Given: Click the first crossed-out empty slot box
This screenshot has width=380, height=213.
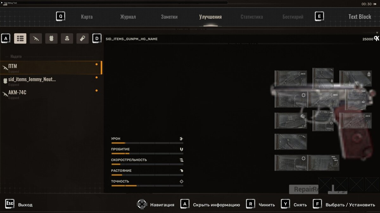Looking at the screenshot, I should pyautogui.click(x=325, y=184).
